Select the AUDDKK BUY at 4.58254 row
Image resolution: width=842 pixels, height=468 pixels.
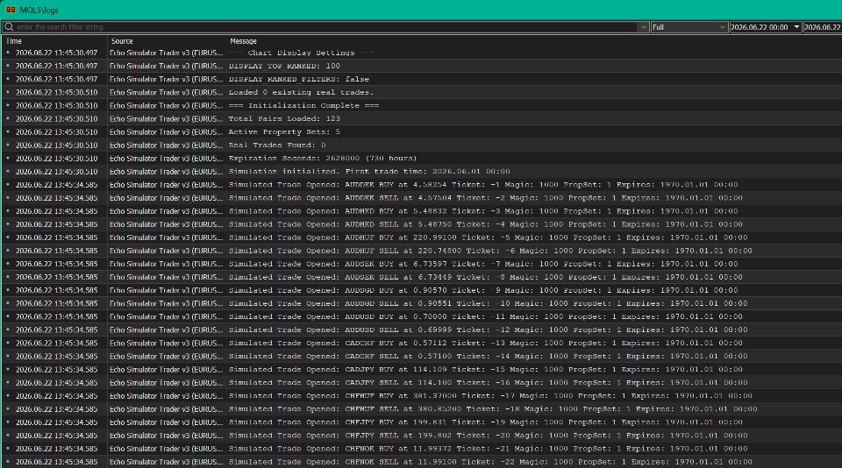click(421, 185)
